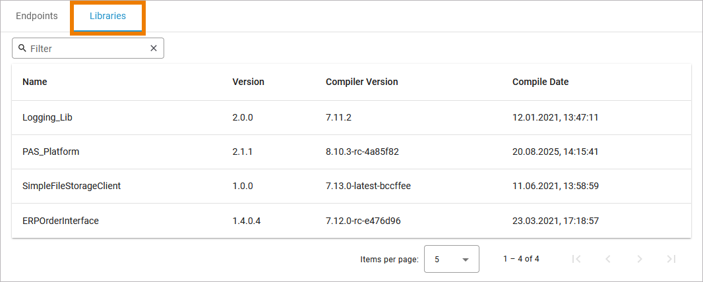Sort by the Name column header

pos(35,82)
